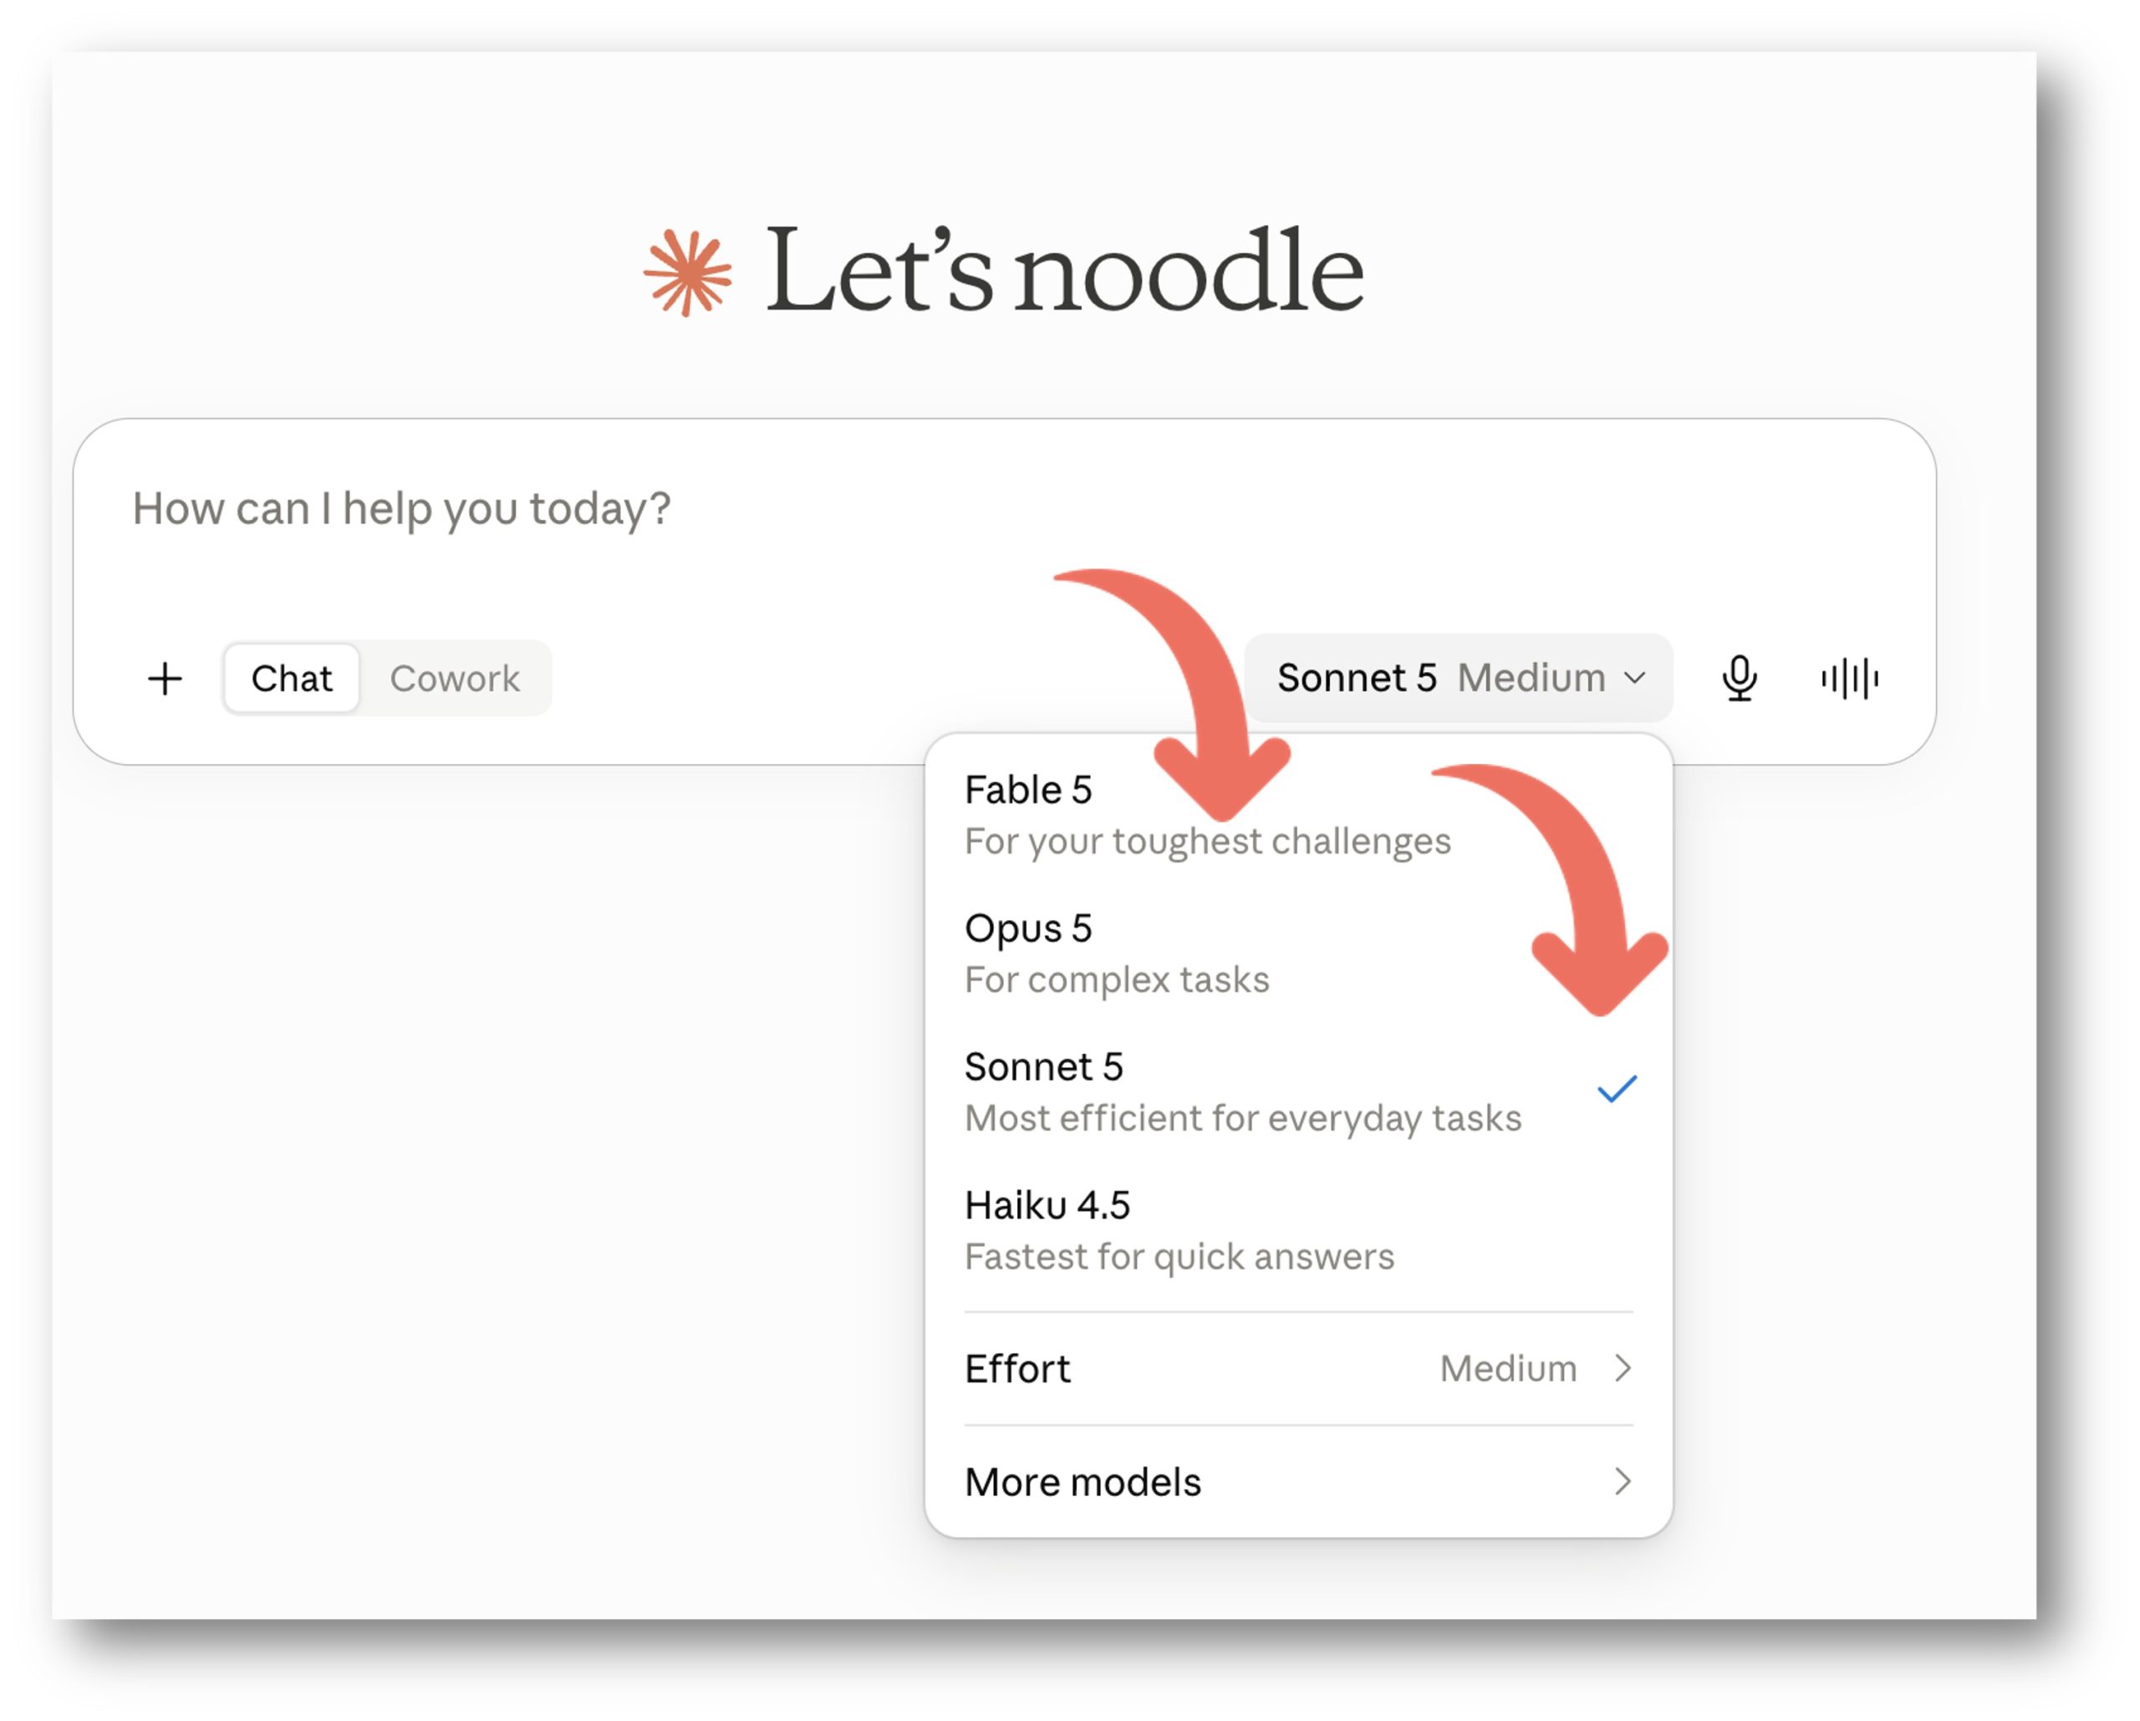This screenshot has height=1721, width=2140.
Task: Switch to Chat mode
Action: click(x=292, y=679)
